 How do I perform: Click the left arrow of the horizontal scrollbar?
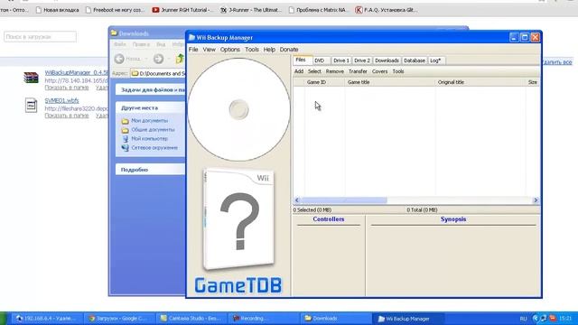[297, 200]
